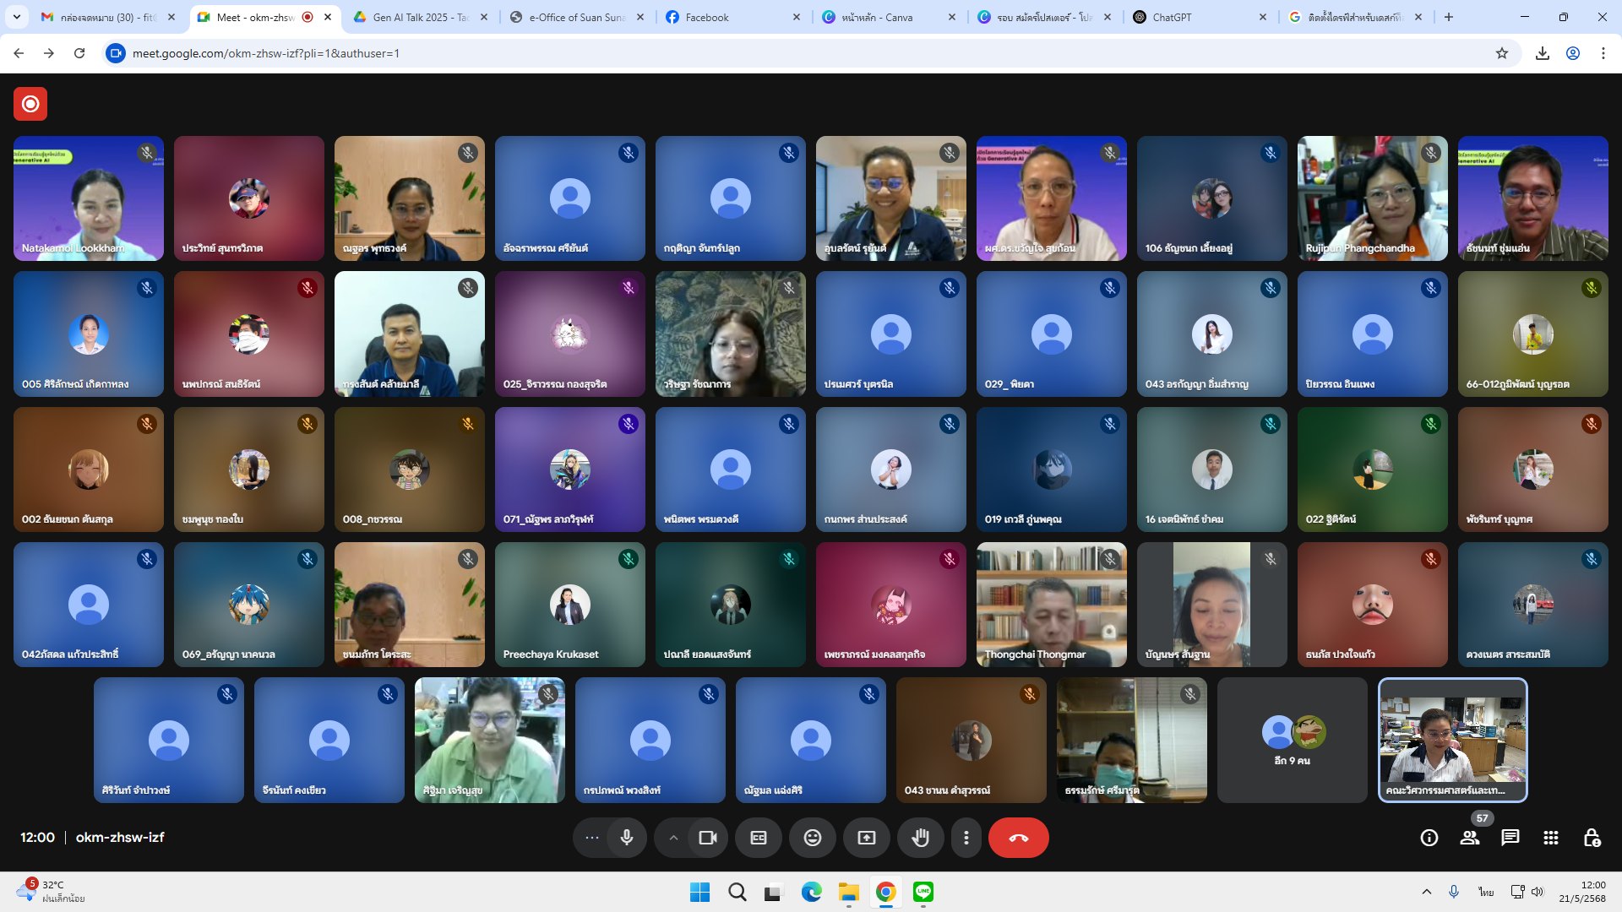
Task: Open more options three-dot menu
Action: click(x=966, y=838)
